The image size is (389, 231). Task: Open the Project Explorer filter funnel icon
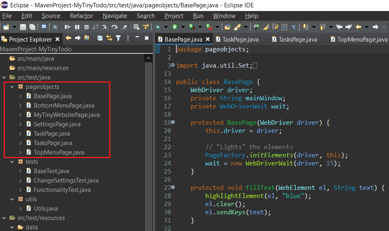(x=118, y=38)
